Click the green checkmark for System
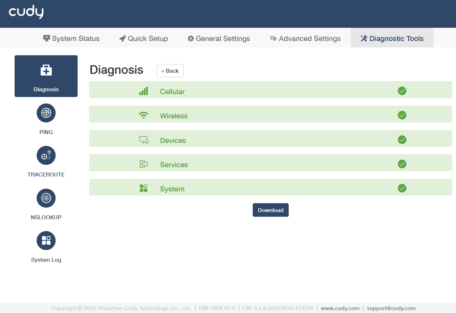 coord(402,188)
